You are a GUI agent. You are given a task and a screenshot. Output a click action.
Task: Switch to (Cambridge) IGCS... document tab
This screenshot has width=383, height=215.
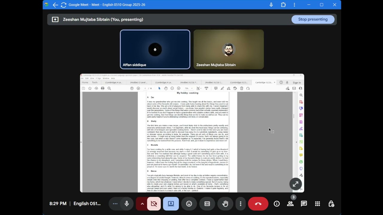coord(239,82)
